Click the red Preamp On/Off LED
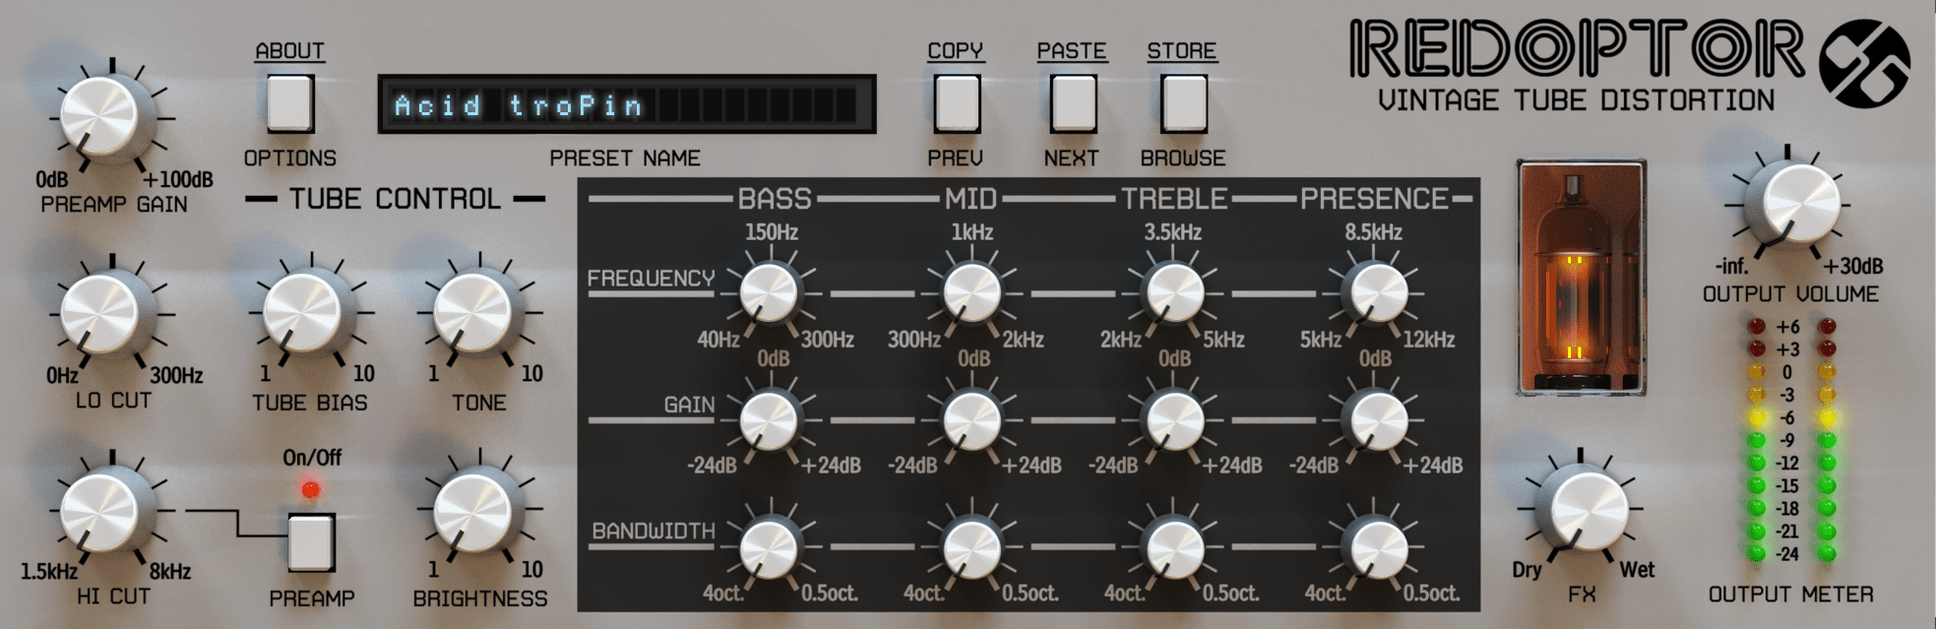Viewport: 1936px width, 629px height. click(311, 488)
